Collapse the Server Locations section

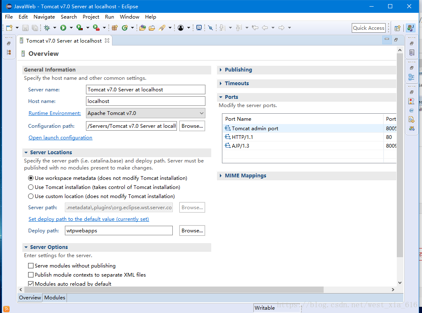26,152
